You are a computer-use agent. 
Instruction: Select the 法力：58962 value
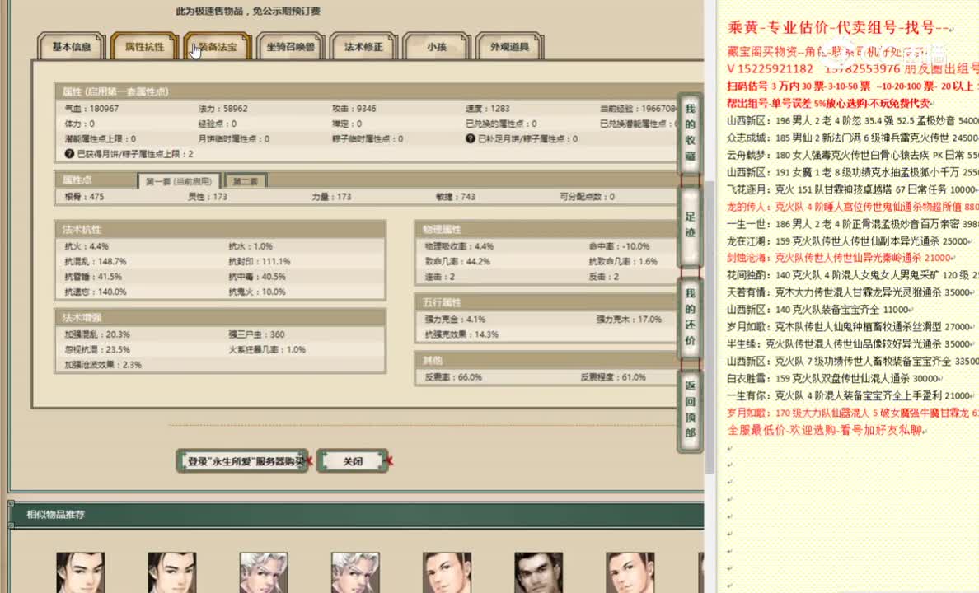click(222, 109)
